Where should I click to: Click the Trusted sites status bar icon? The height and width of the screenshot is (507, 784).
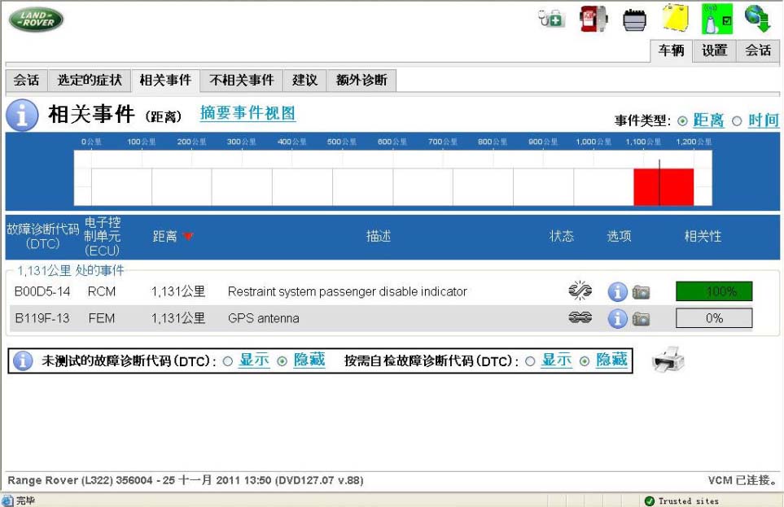650,500
